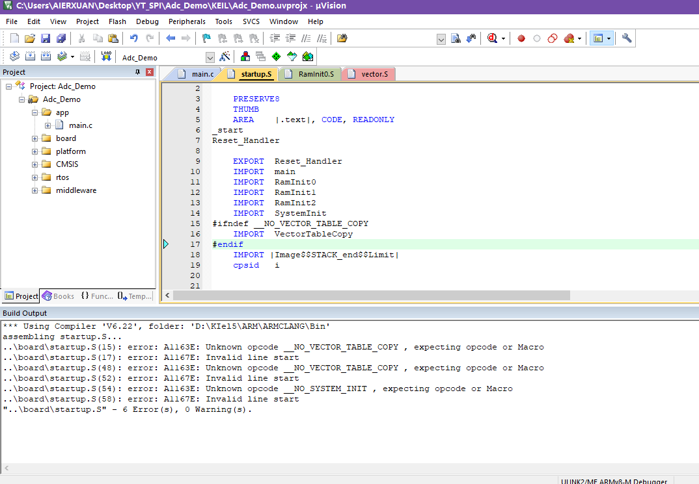The image size is (699, 484).
Task: Save the current file
Action: (x=46, y=38)
